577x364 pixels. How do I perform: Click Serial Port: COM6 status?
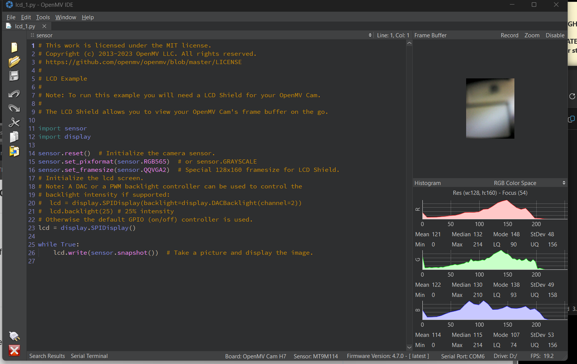pos(463,356)
